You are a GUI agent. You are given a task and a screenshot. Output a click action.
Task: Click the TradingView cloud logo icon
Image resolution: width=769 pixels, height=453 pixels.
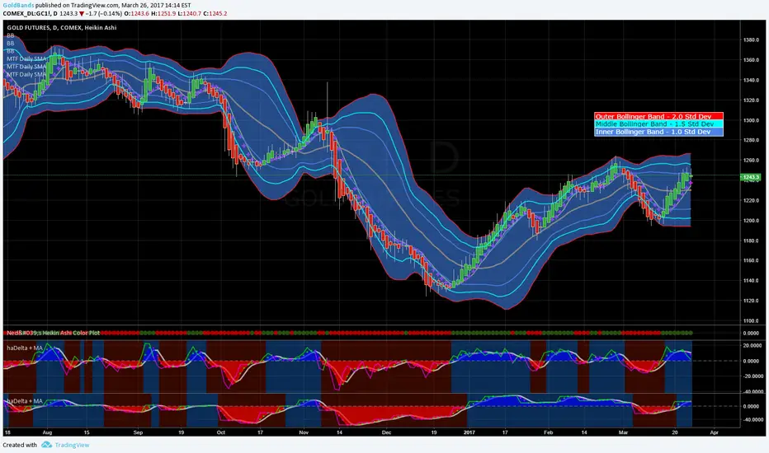point(46,445)
